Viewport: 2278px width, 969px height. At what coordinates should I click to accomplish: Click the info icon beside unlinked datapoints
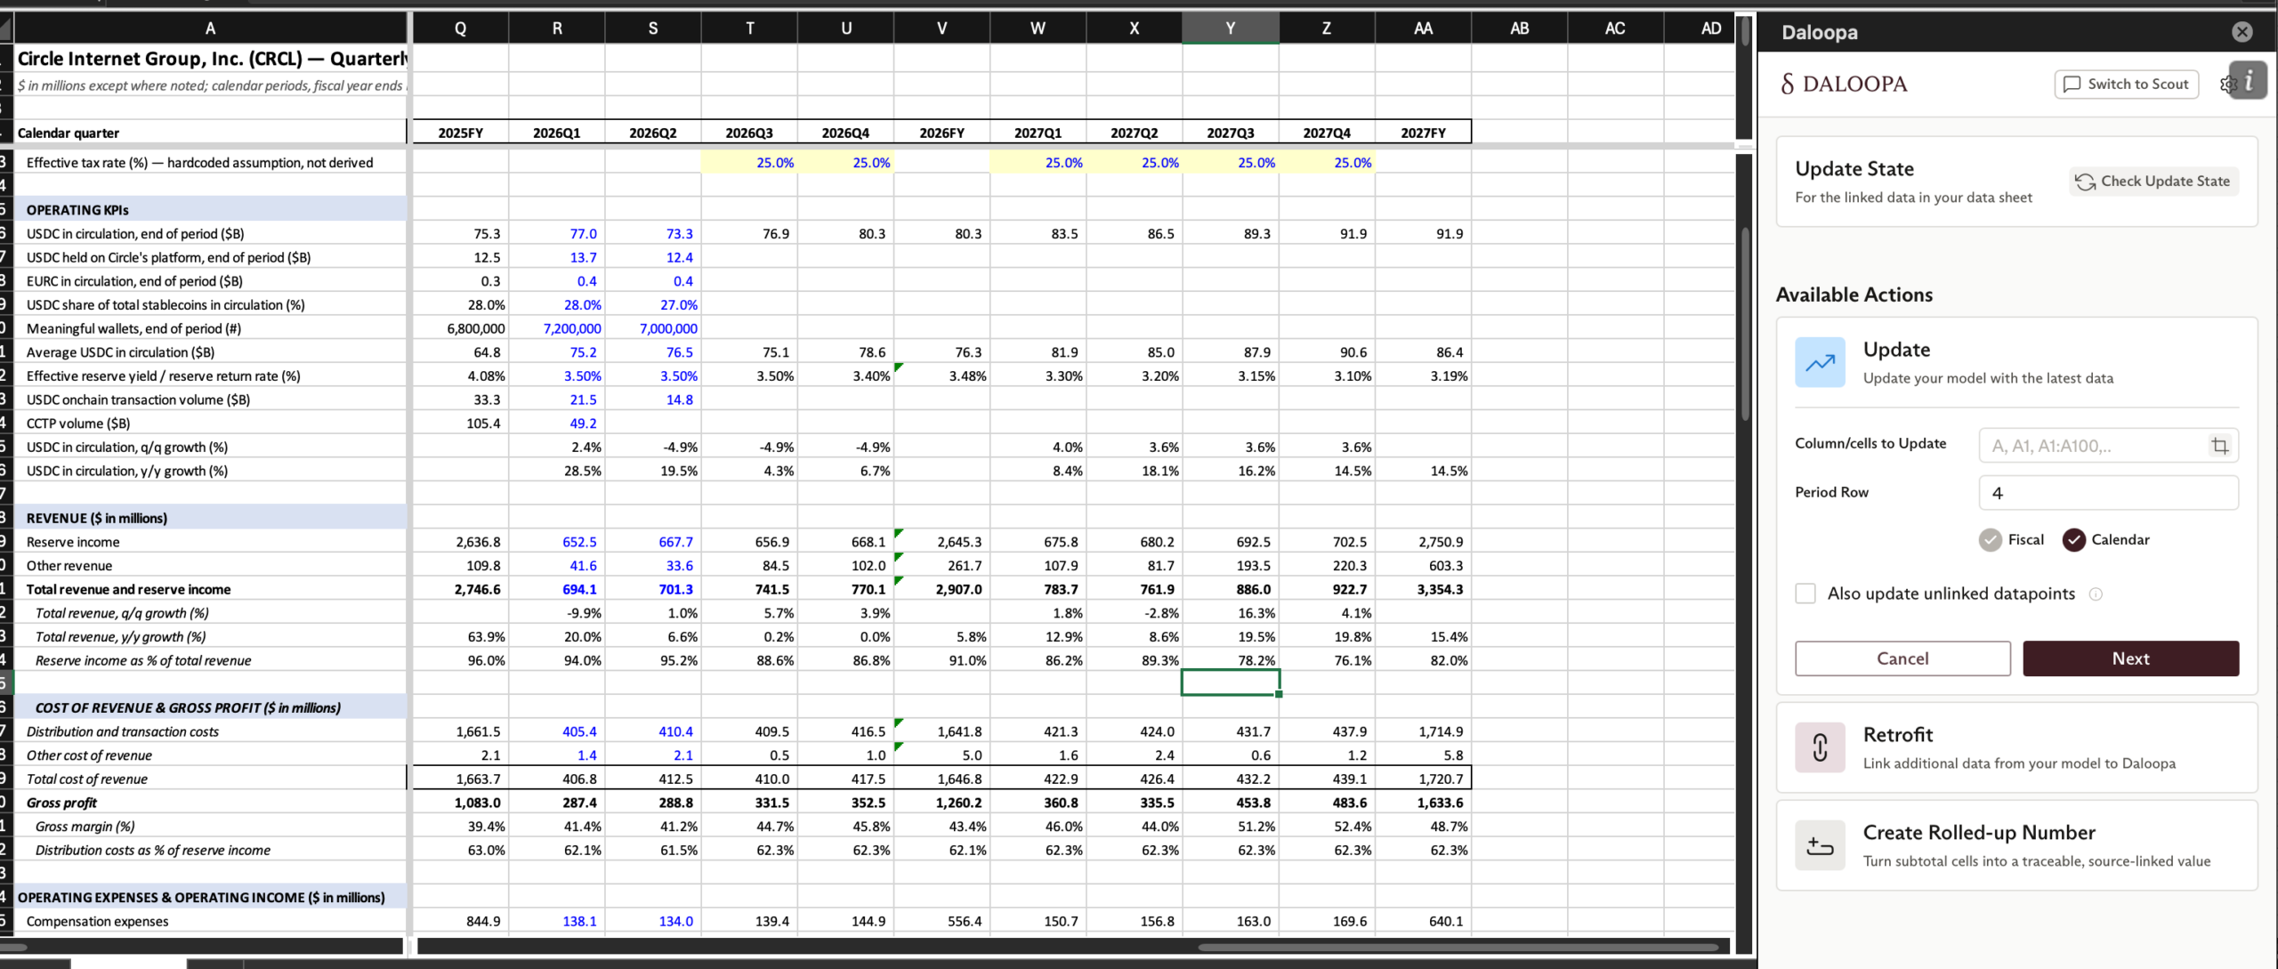(2096, 594)
